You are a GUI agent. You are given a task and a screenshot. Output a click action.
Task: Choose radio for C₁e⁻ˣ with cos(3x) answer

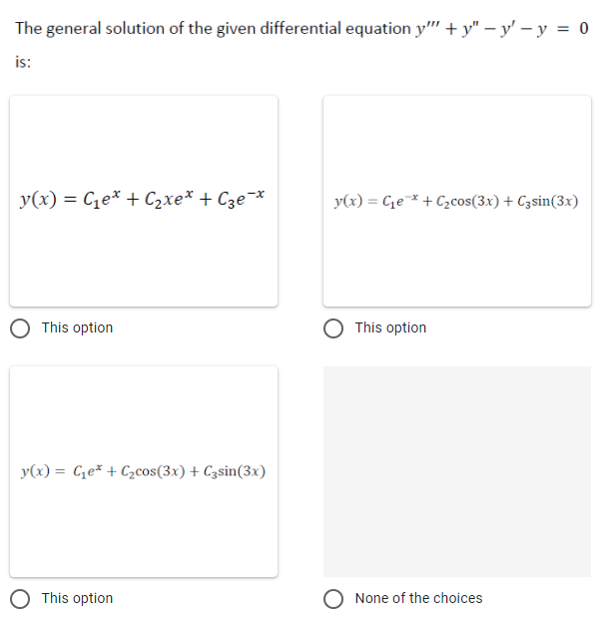[x=333, y=328]
